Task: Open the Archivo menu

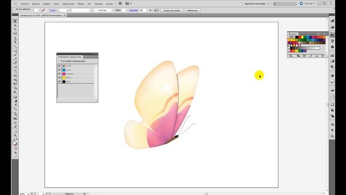Action: (25, 4)
